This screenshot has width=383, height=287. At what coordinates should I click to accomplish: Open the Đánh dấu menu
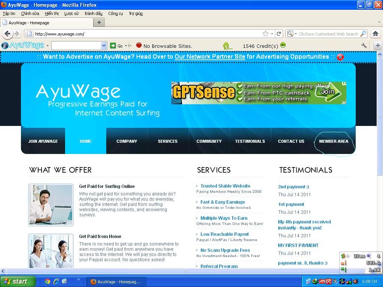click(x=94, y=13)
